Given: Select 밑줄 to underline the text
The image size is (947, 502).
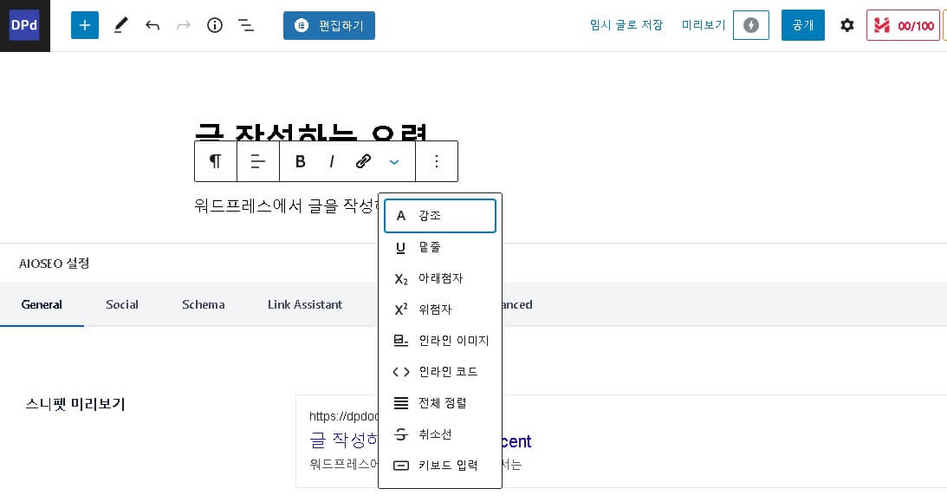Looking at the screenshot, I should click(x=430, y=247).
